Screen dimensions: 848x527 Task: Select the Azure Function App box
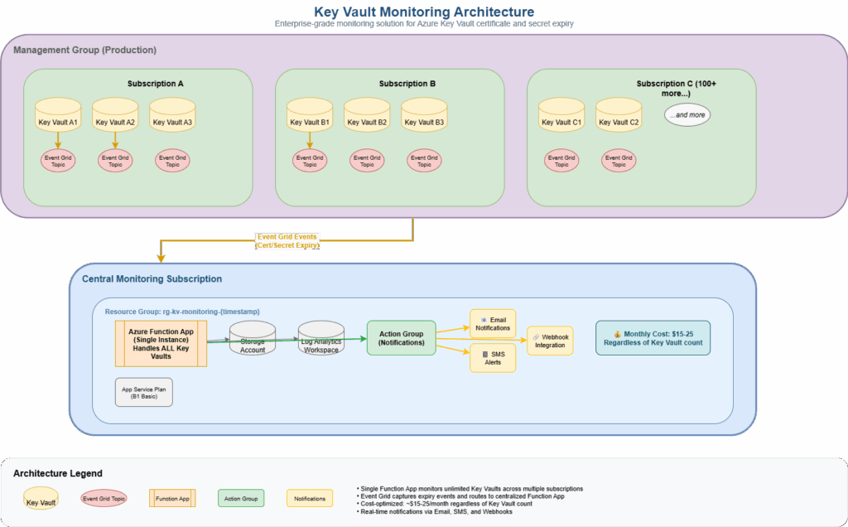coord(161,343)
